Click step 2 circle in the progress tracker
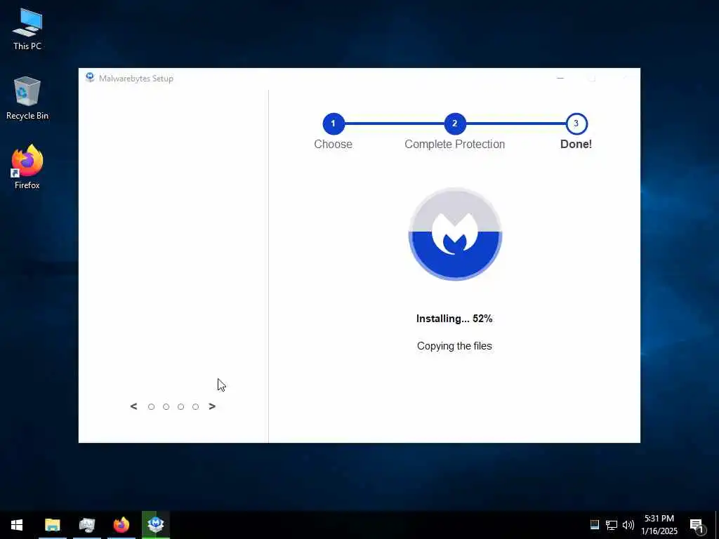This screenshot has height=539, width=719. (455, 124)
